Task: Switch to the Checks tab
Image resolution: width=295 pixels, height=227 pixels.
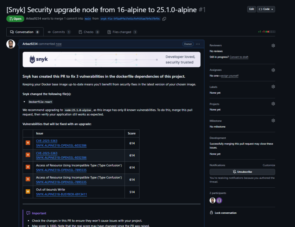Action: point(89,32)
